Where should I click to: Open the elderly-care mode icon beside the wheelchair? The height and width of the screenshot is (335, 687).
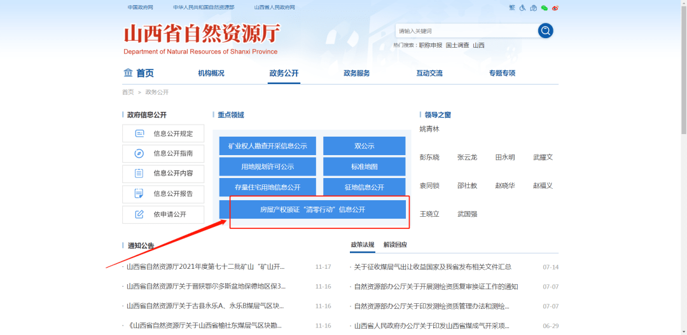coord(533,8)
